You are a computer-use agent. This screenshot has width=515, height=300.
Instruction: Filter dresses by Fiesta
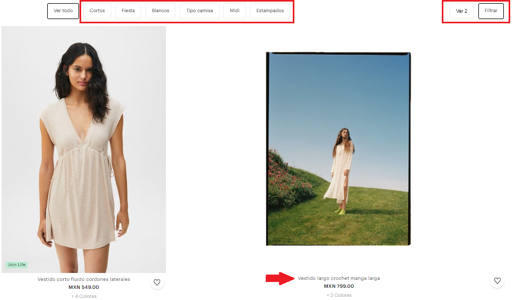[x=128, y=11]
